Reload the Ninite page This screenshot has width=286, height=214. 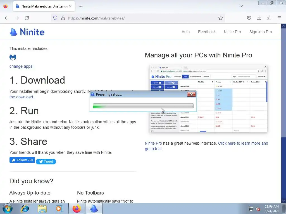click(27, 18)
